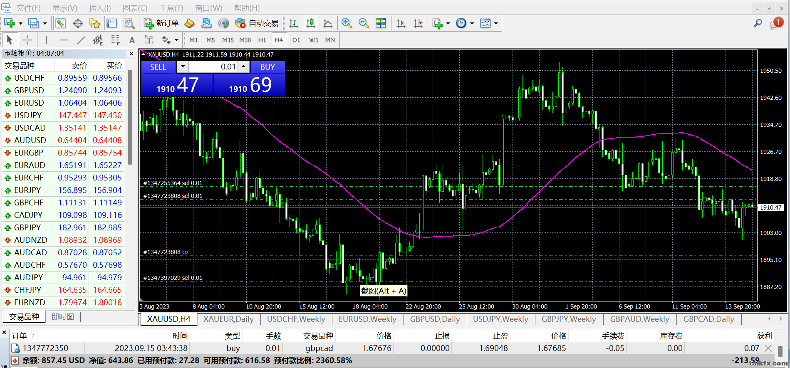Open MetaEditor yellow book icon

tap(190, 23)
